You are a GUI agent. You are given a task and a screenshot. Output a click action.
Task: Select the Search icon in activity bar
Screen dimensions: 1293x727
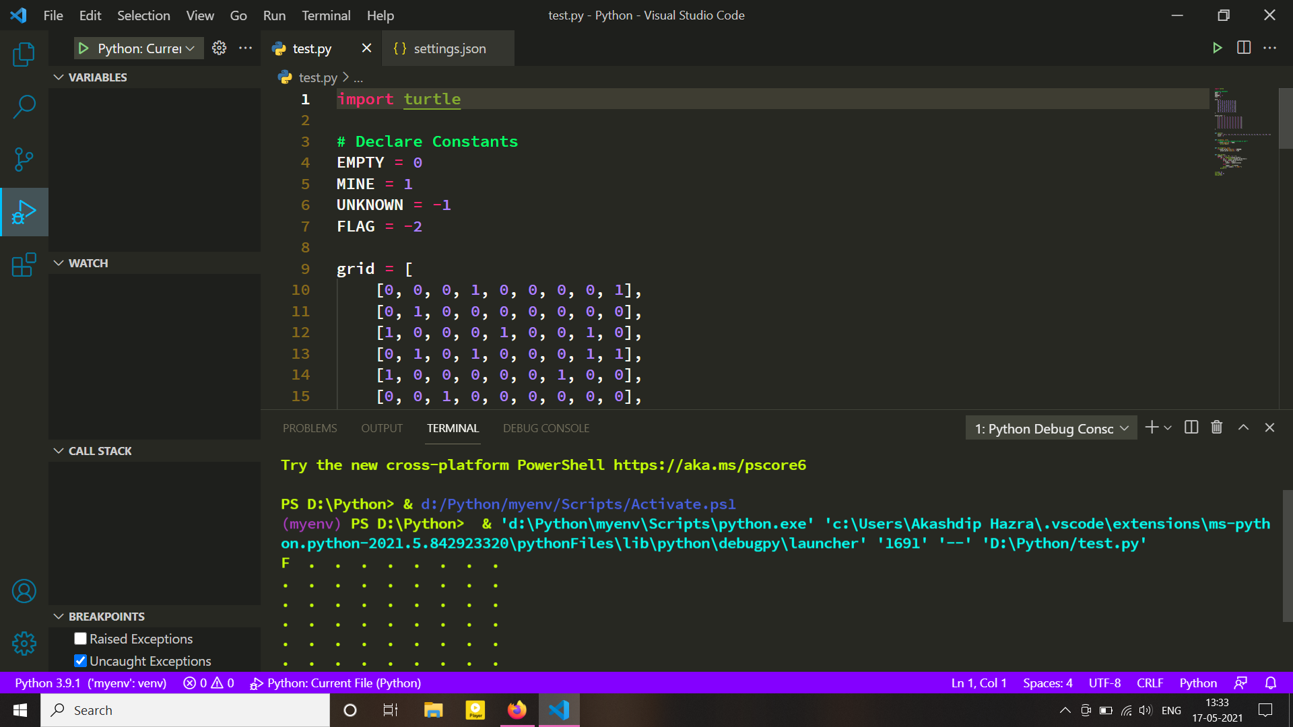(24, 106)
